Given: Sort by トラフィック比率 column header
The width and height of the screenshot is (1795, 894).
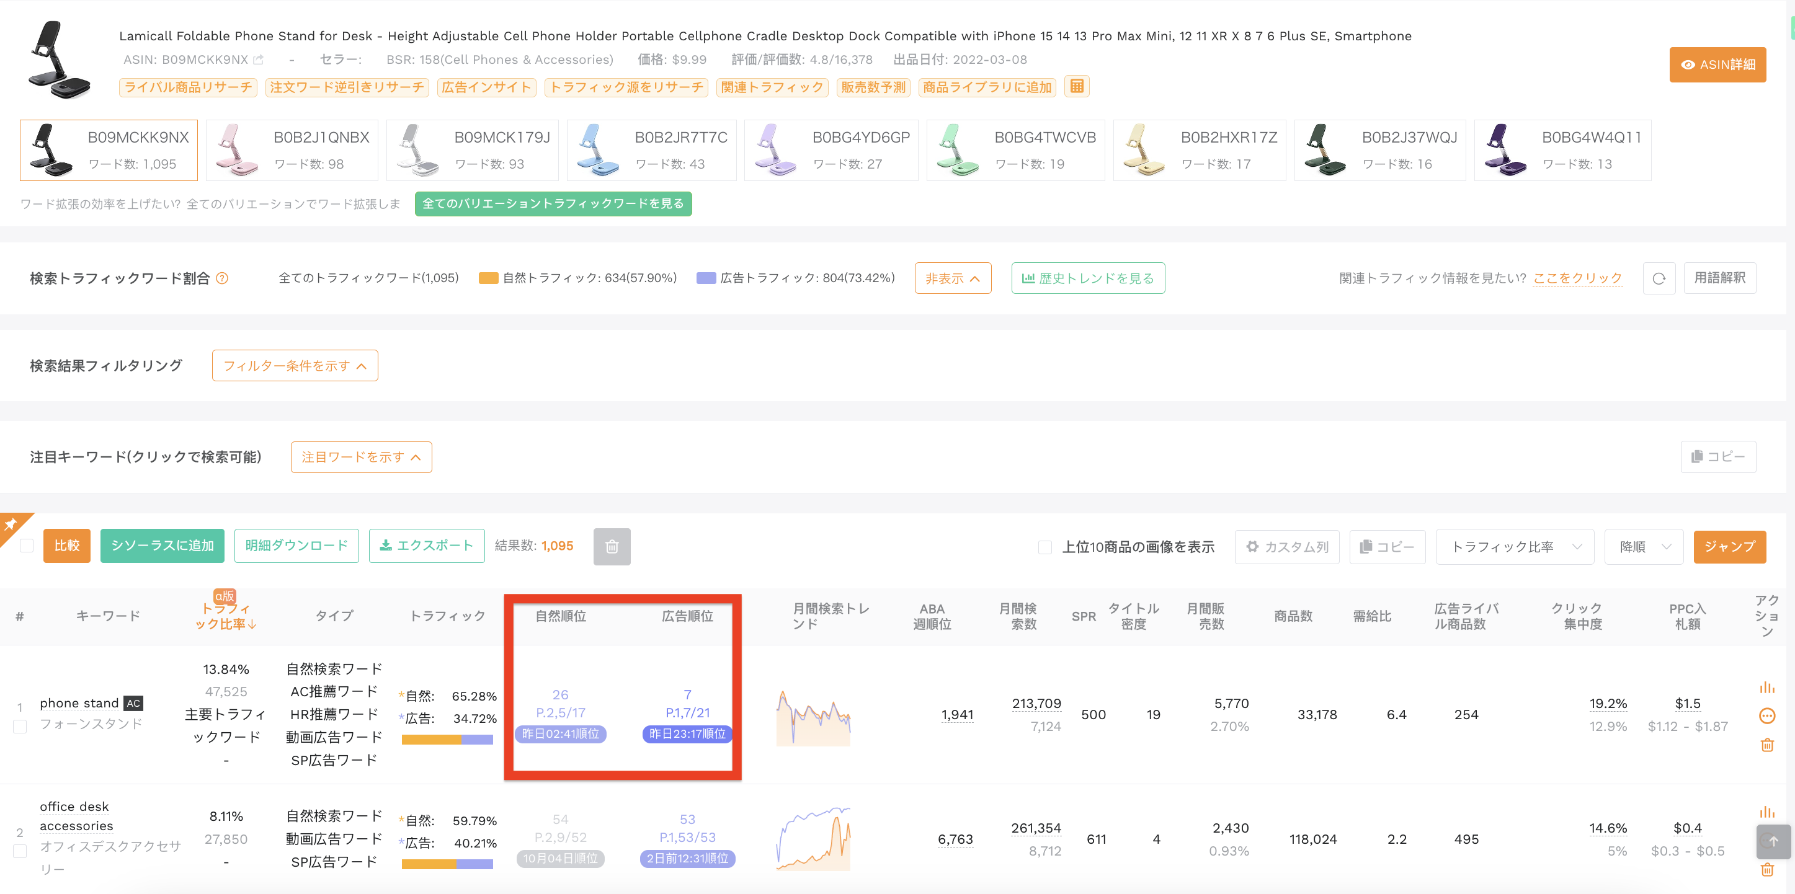Looking at the screenshot, I should point(226,616).
